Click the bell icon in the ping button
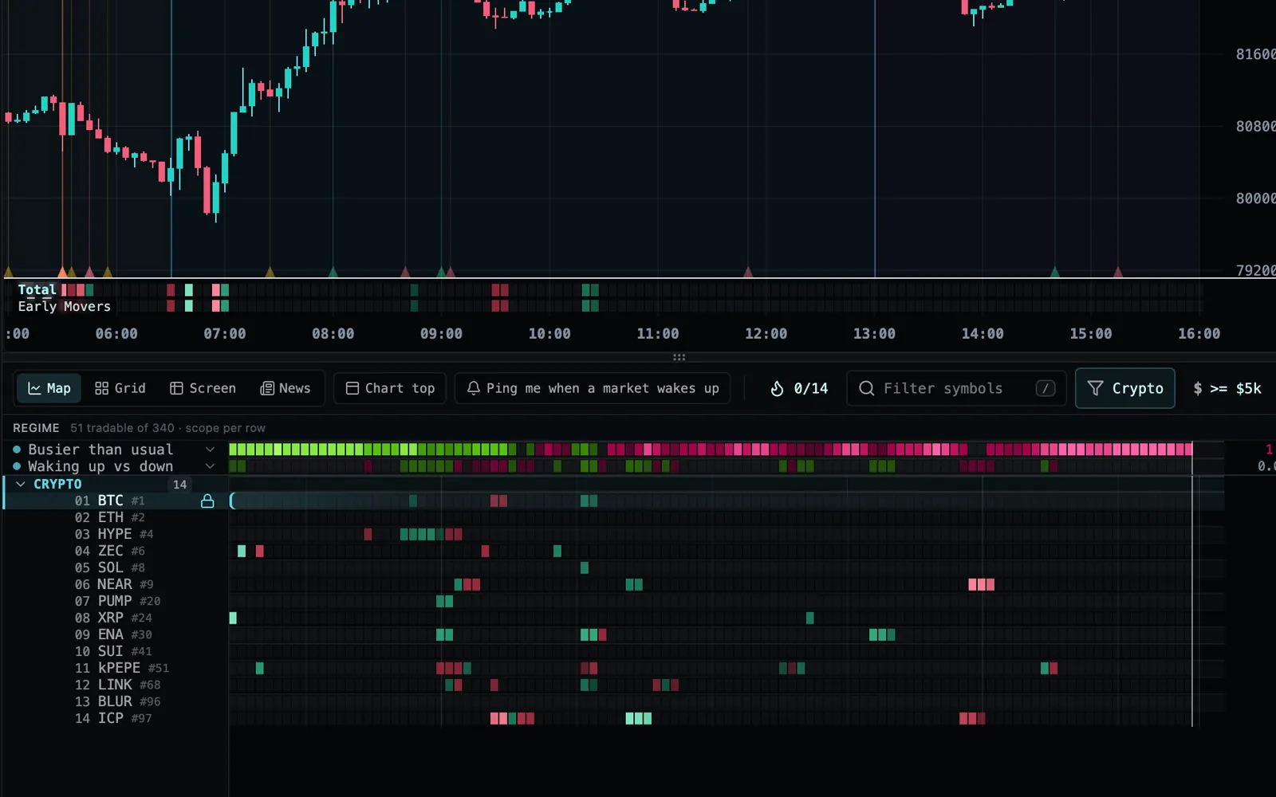 pyautogui.click(x=473, y=388)
